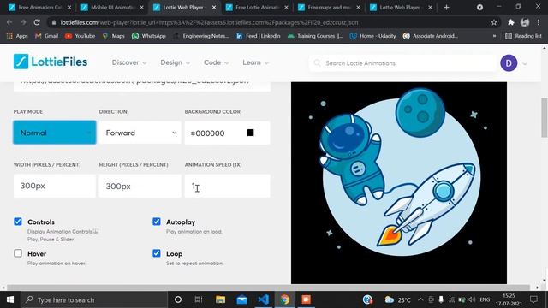Click the Windows taskbar search box
548x308 pixels.
94,299
